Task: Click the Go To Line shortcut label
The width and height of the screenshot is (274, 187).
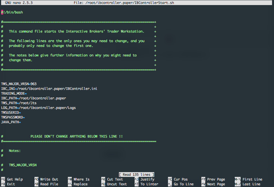Action: point(184,184)
